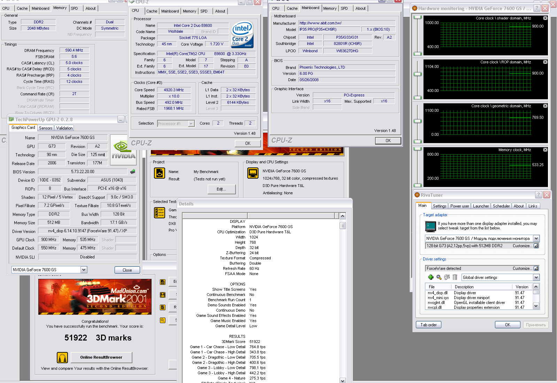
Task: Click the 3DMark Score value 51922 in Details
Action: [x=255, y=342]
